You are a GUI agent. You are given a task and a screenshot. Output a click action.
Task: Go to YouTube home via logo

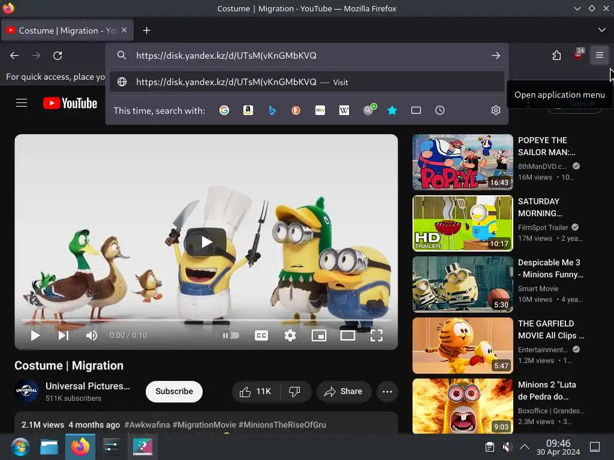pos(70,103)
